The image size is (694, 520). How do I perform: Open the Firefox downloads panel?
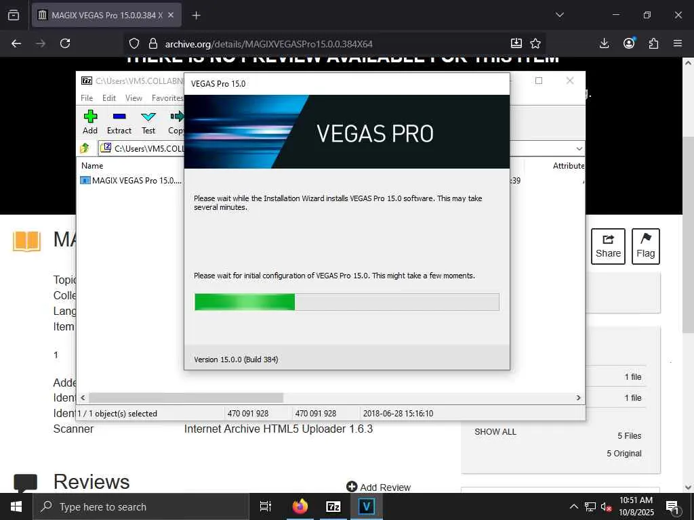coord(604,43)
